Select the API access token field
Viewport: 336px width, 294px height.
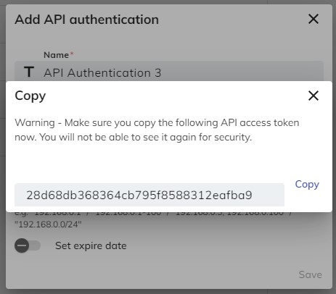pos(149,195)
